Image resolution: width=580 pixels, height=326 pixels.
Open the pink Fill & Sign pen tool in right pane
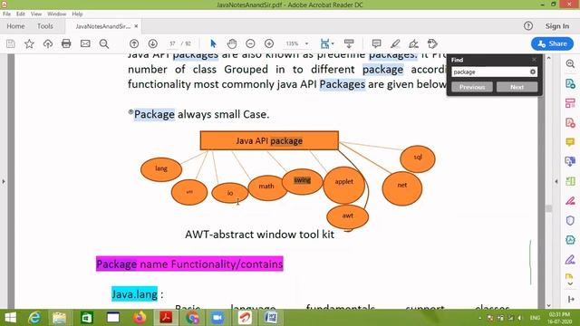pos(570,201)
